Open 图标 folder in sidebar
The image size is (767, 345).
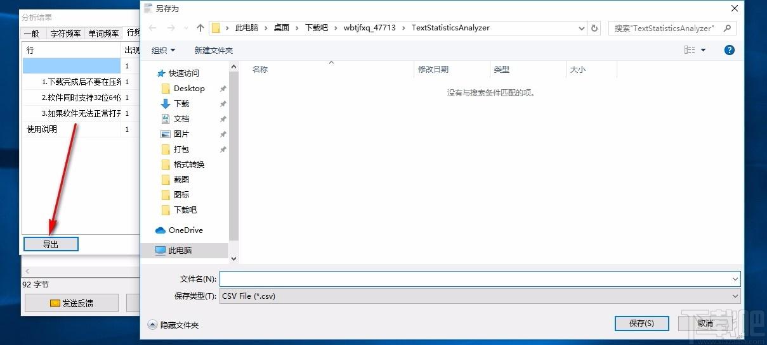pyautogui.click(x=181, y=194)
